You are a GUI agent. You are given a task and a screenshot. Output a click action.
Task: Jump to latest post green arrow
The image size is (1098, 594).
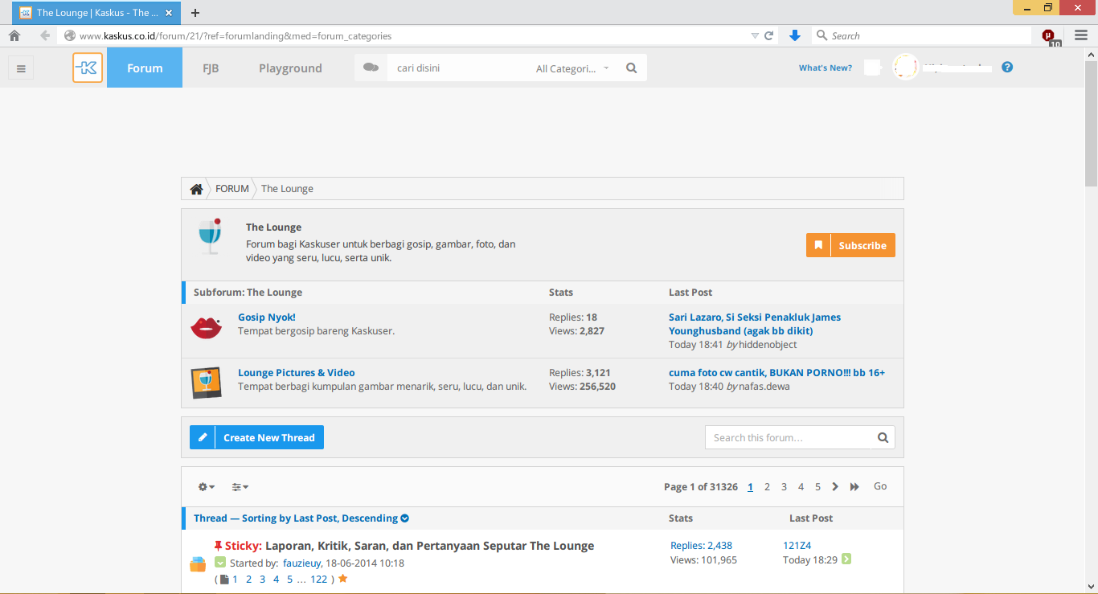pyautogui.click(x=846, y=559)
